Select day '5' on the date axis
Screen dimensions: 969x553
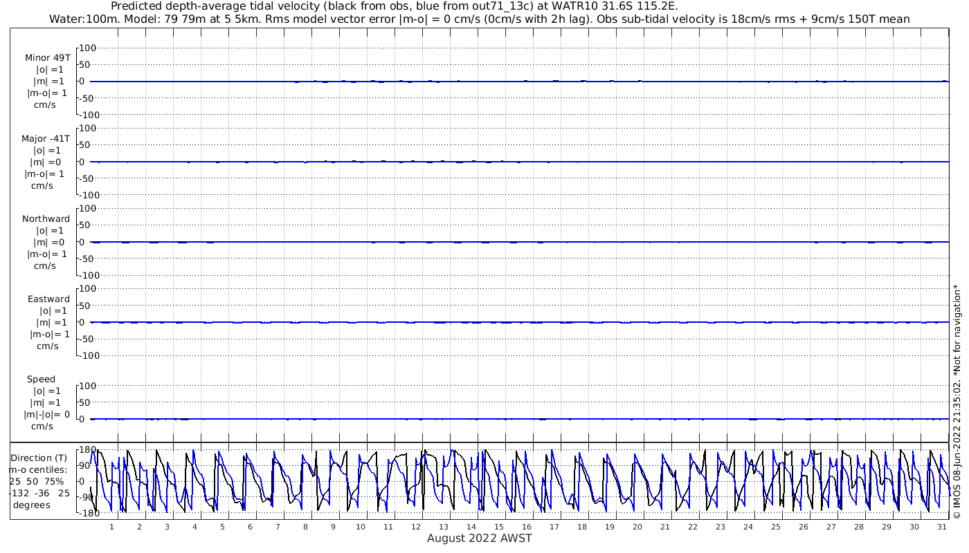pyautogui.click(x=222, y=527)
